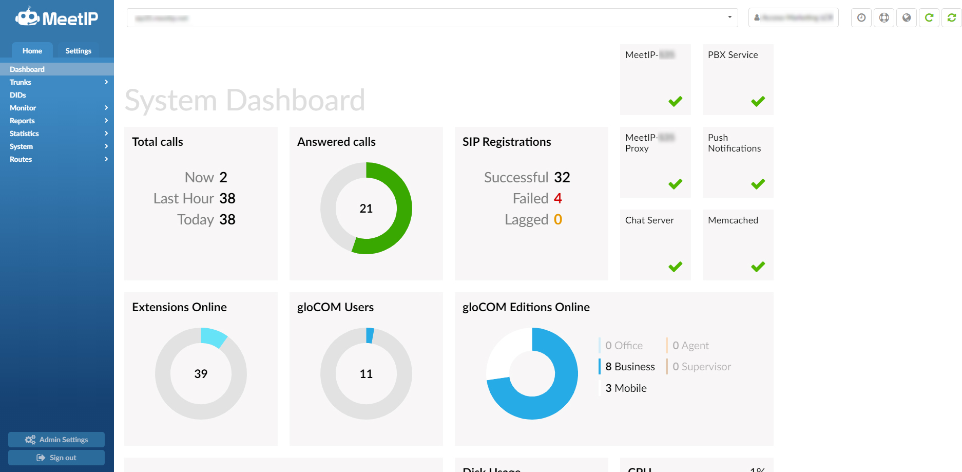Viewport: 962px width, 472px height.
Task: Click the Chat Server status checkmark
Action: [x=675, y=267]
